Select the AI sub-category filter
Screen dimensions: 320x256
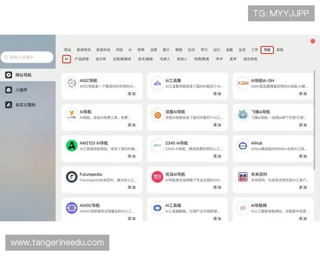pyautogui.click(x=67, y=59)
